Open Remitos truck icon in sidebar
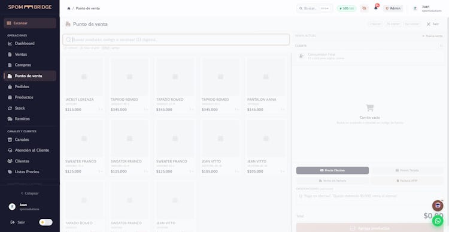The height and width of the screenshot is (232, 449). [10, 119]
